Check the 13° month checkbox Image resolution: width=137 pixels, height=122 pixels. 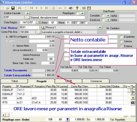point(78,22)
